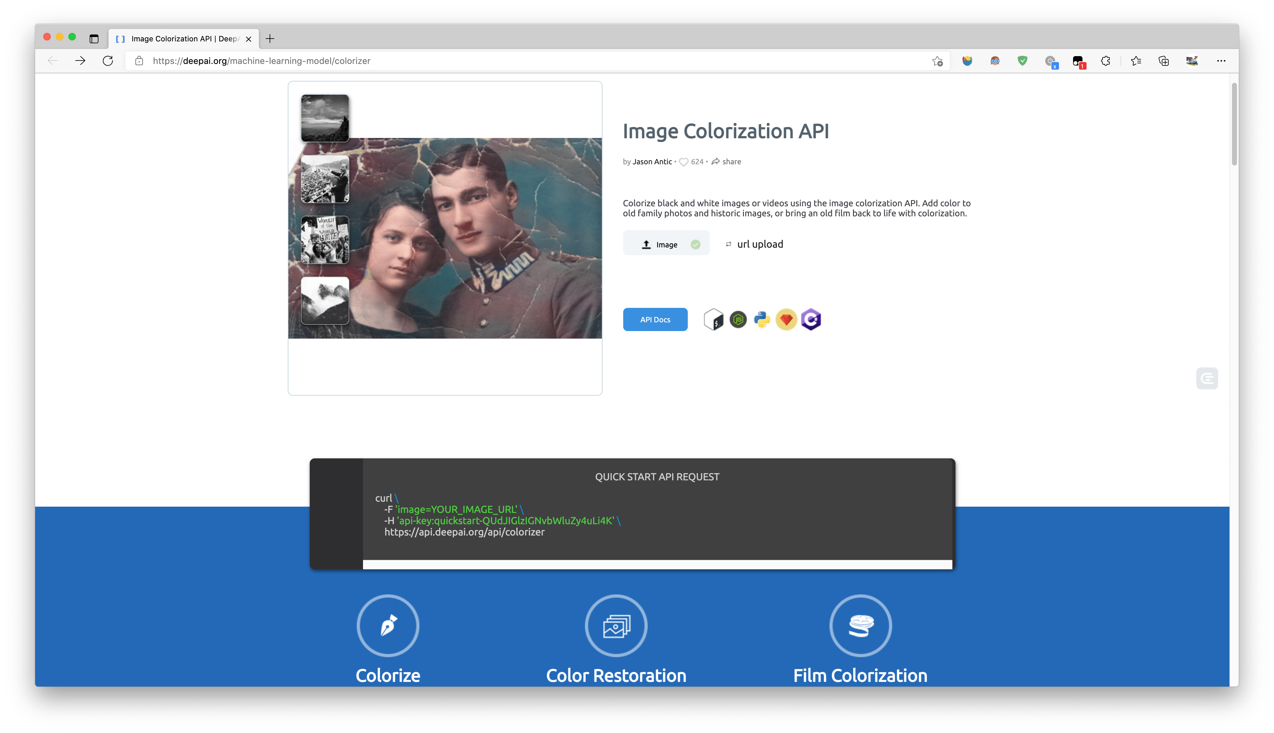This screenshot has width=1274, height=733.
Task: Choose the Ruby gem language icon
Action: point(786,319)
